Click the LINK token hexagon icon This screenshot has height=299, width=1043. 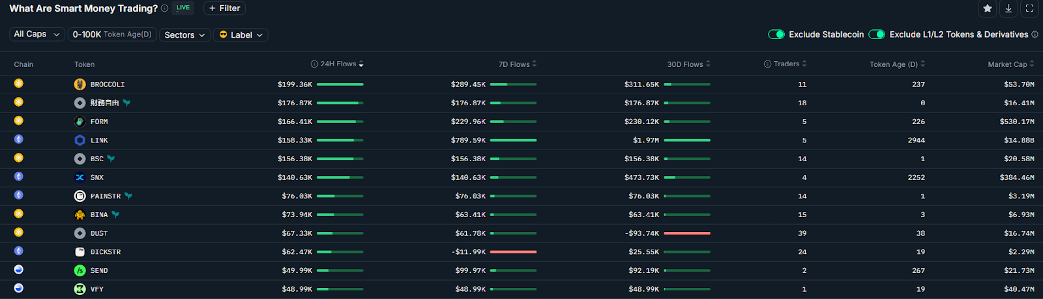point(80,140)
